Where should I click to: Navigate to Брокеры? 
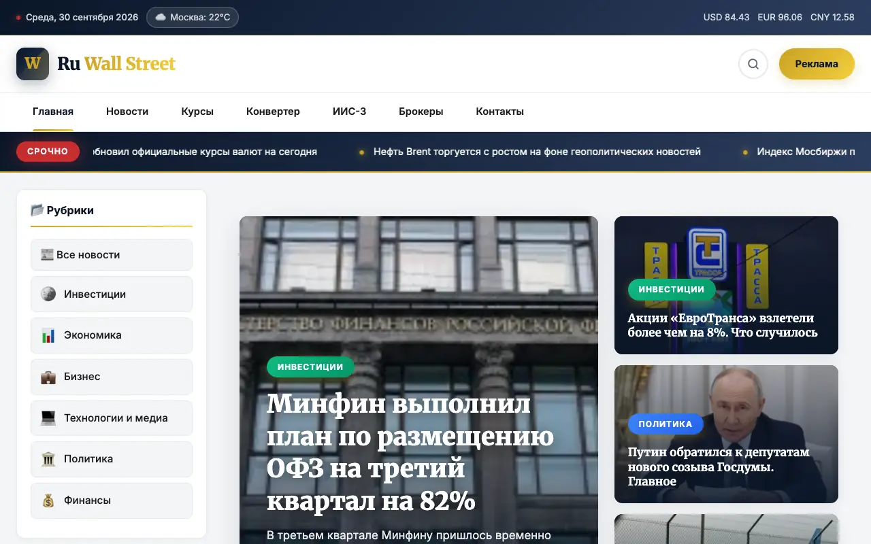(421, 112)
